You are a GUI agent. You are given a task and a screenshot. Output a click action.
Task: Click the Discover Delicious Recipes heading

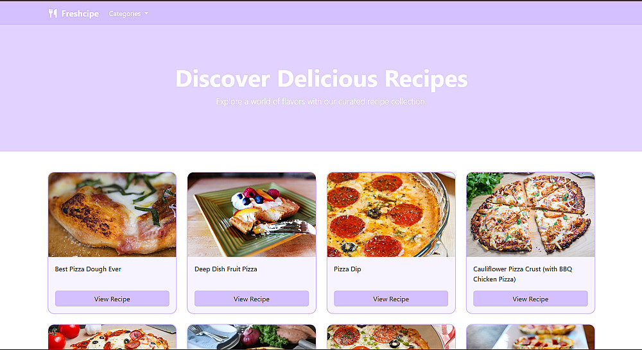click(x=322, y=78)
